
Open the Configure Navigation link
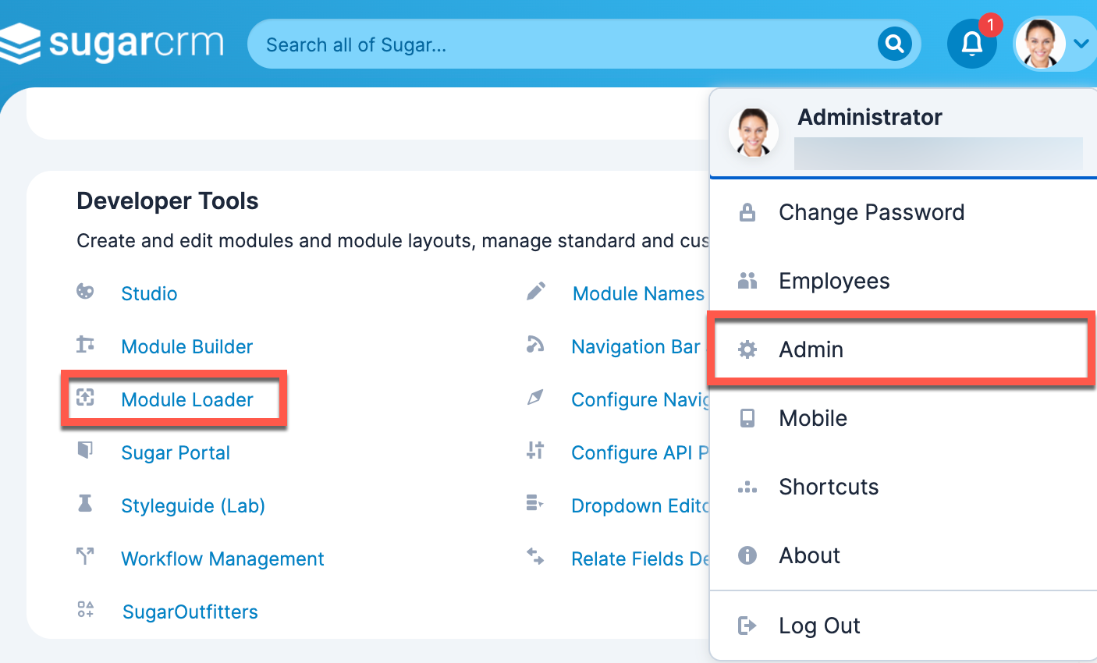[640, 399]
